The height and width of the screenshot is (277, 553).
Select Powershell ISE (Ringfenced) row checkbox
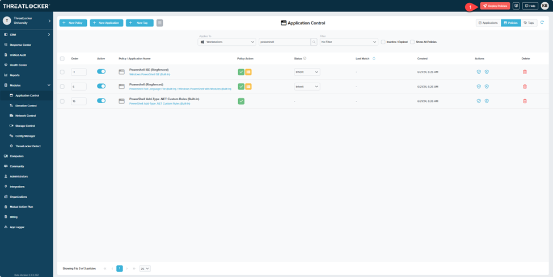point(62,72)
